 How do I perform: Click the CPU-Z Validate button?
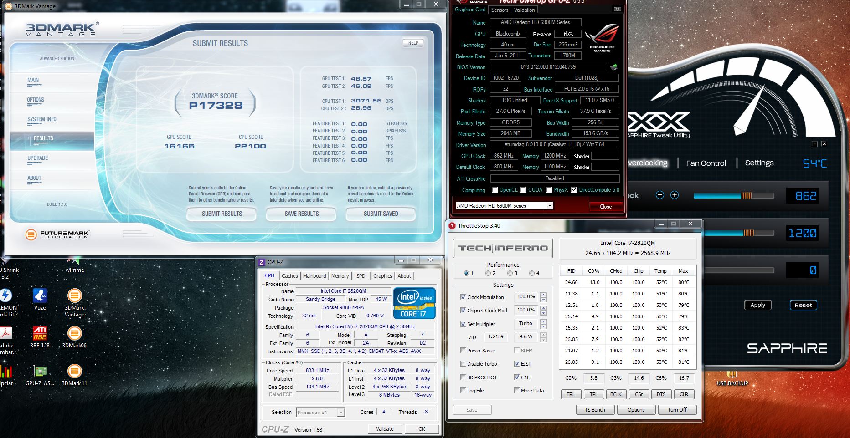(x=385, y=429)
